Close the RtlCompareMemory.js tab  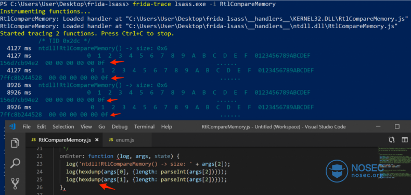click(x=97, y=140)
